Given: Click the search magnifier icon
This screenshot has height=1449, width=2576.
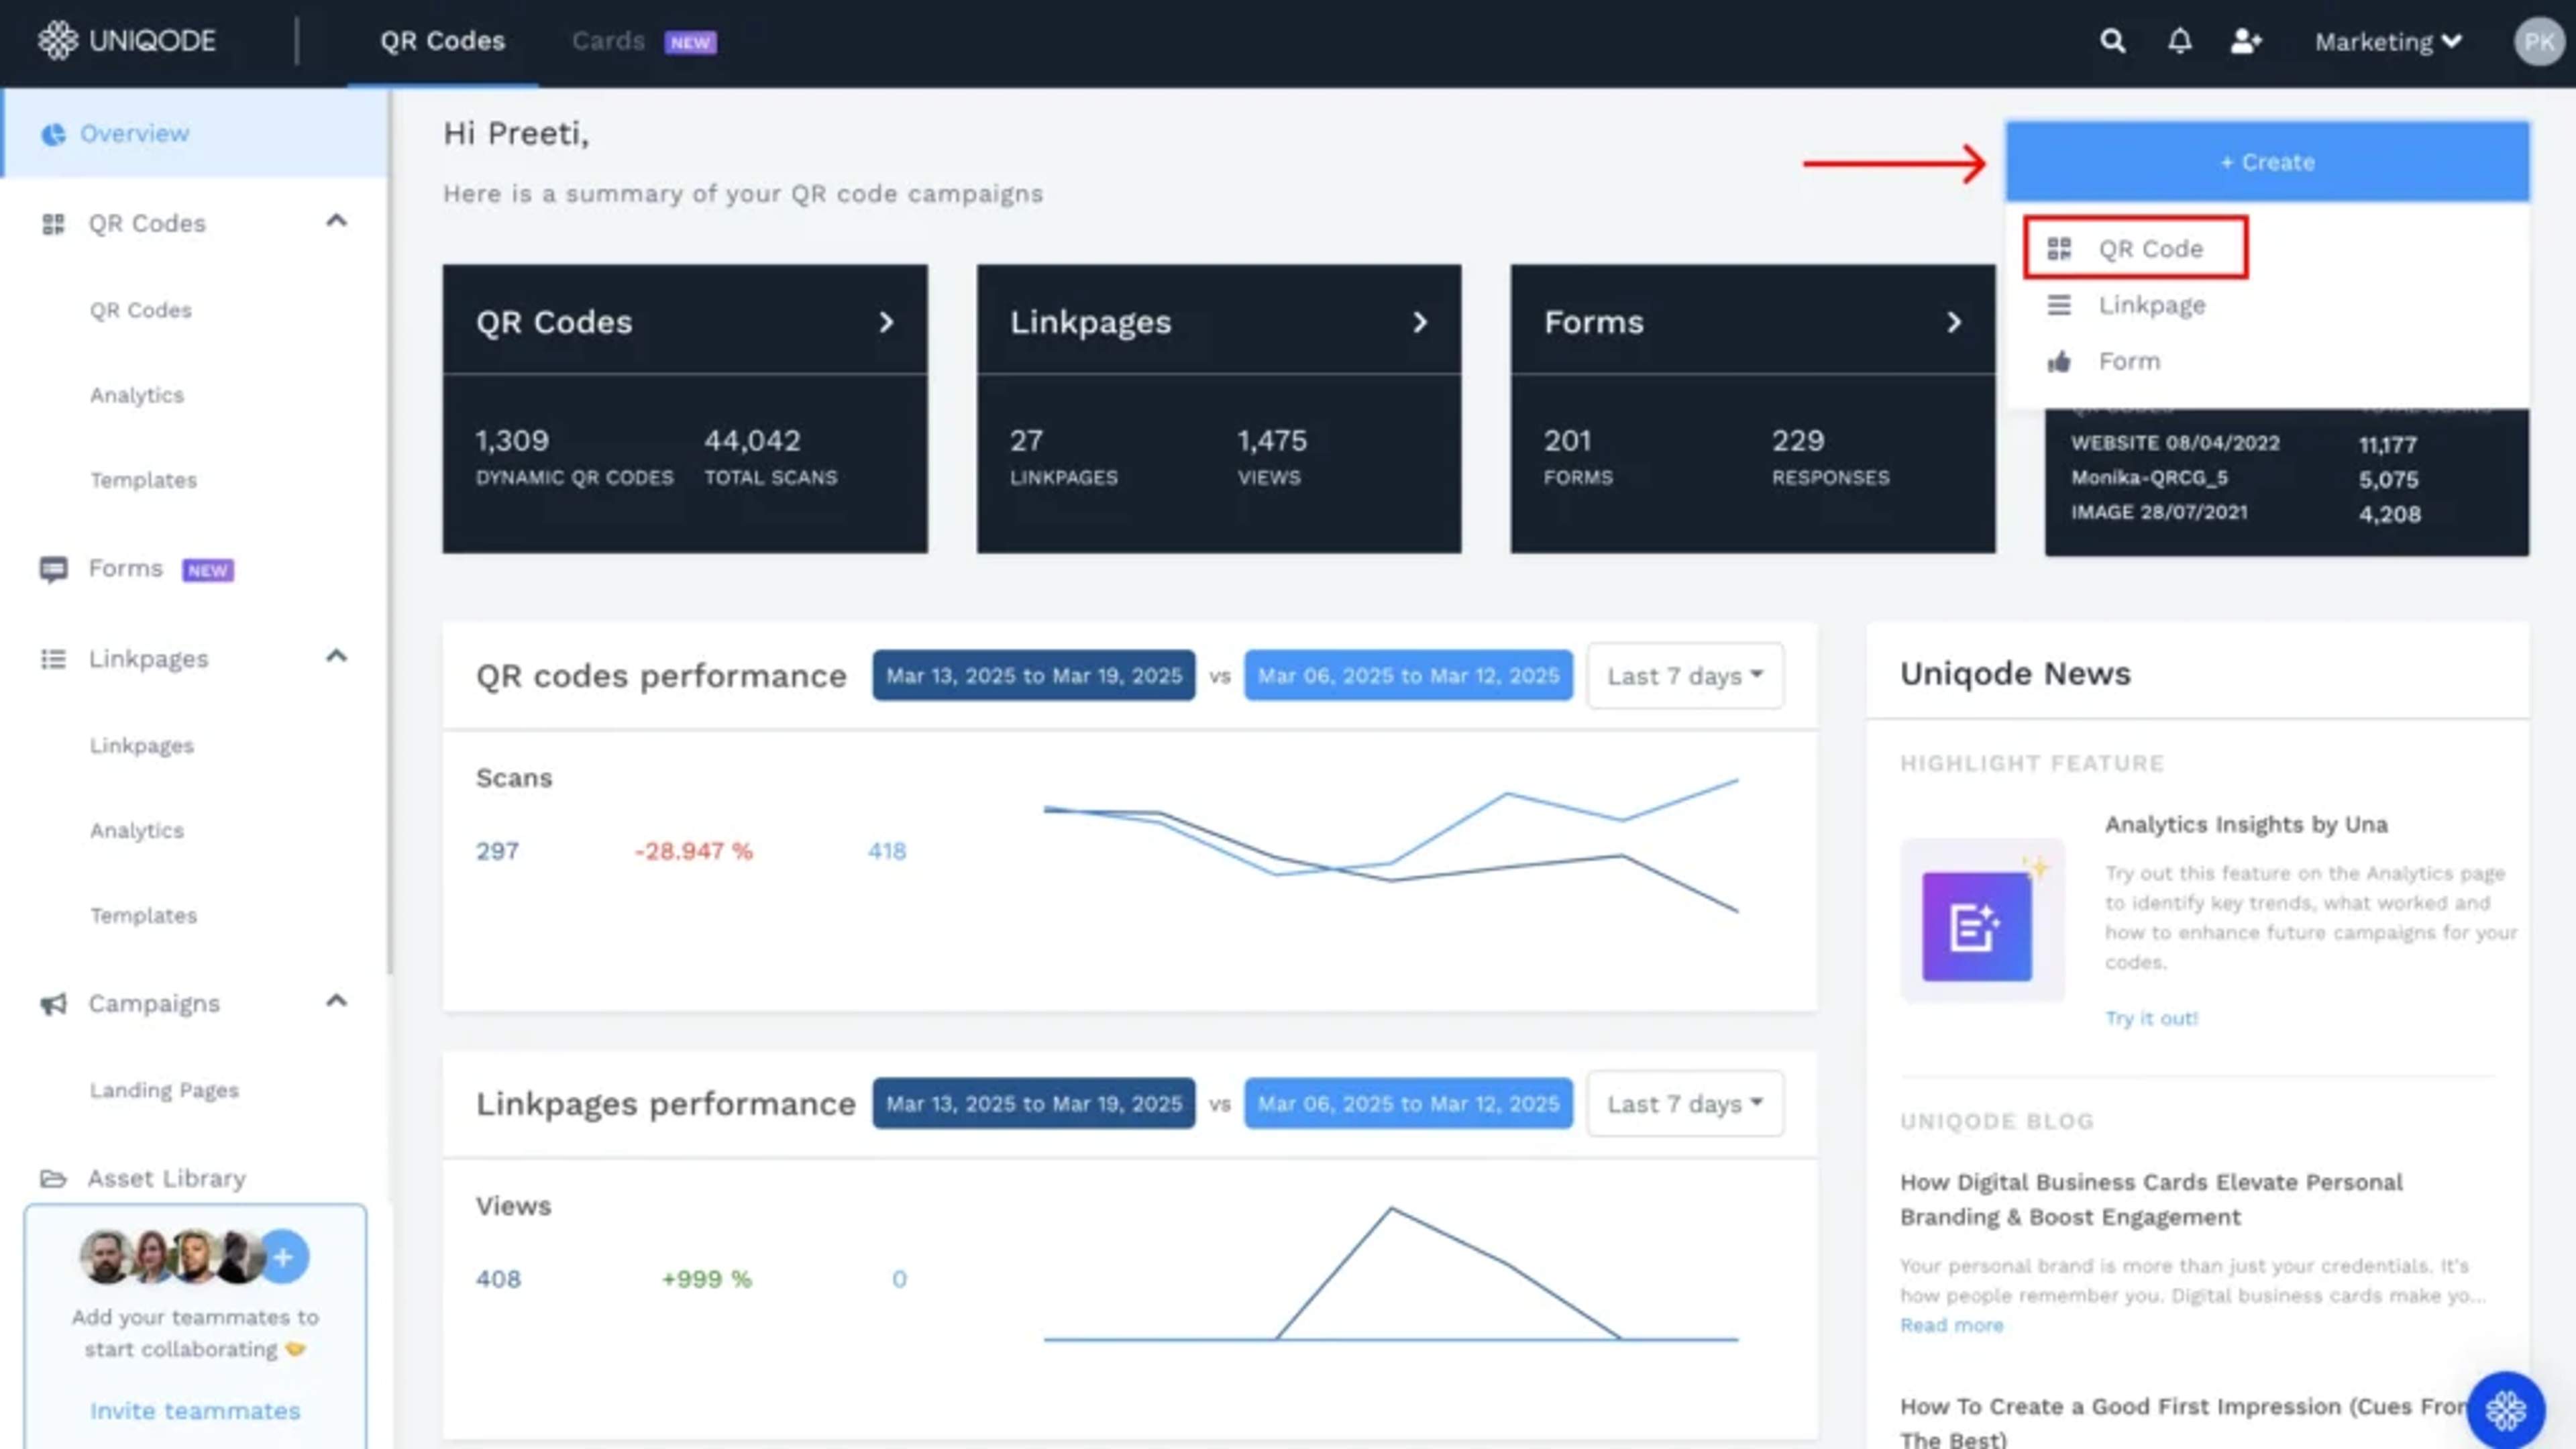Looking at the screenshot, I should coord(2112,41).
